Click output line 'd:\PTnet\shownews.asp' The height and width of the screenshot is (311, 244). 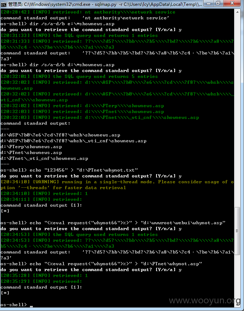(x=31, y=153)
